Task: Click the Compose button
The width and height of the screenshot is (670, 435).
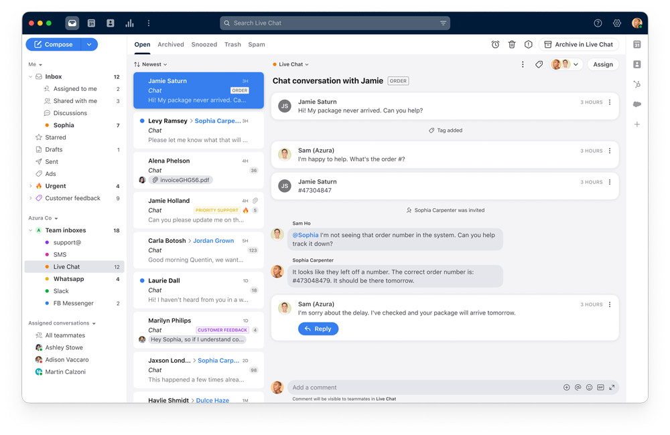Action: 54,44
